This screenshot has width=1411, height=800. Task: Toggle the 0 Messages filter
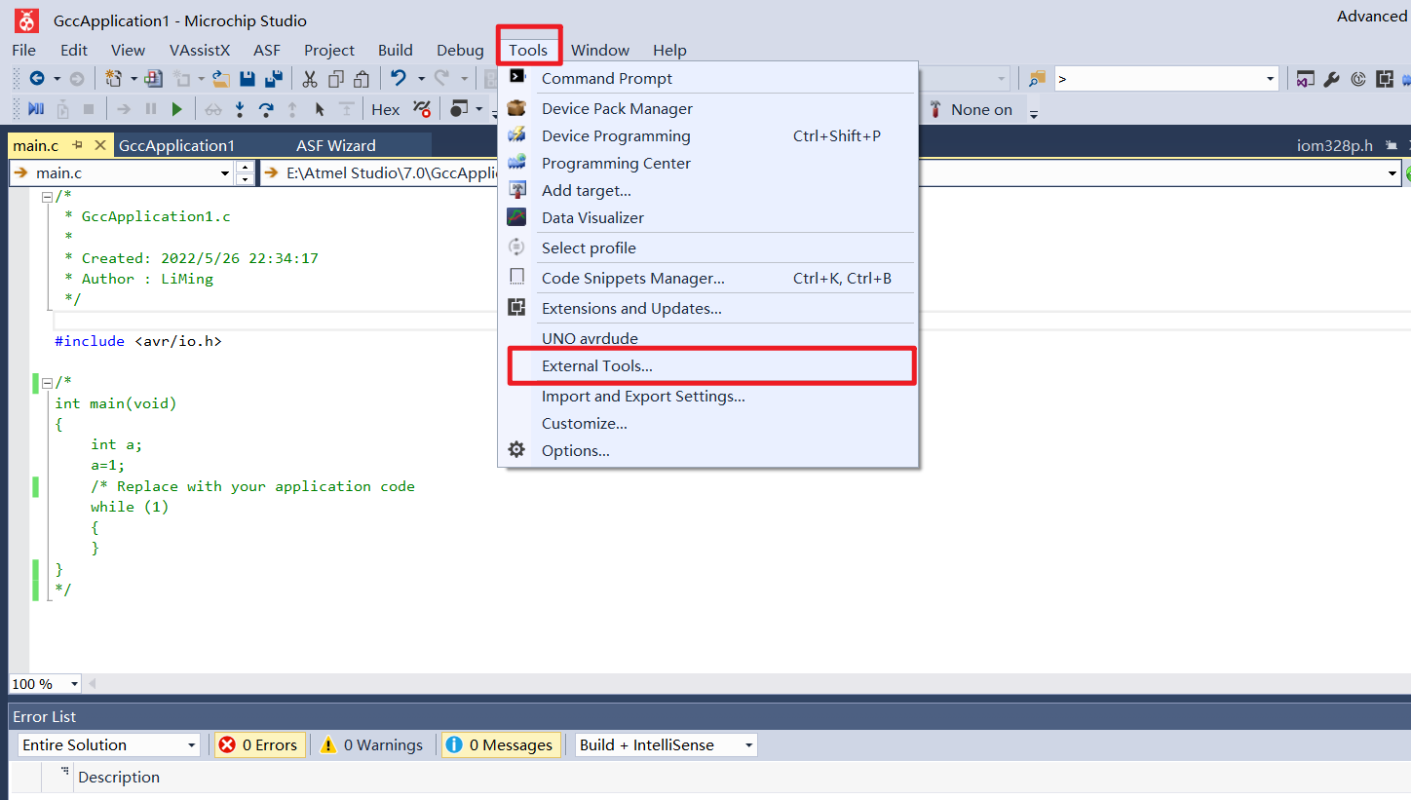(x=501, y=745)
